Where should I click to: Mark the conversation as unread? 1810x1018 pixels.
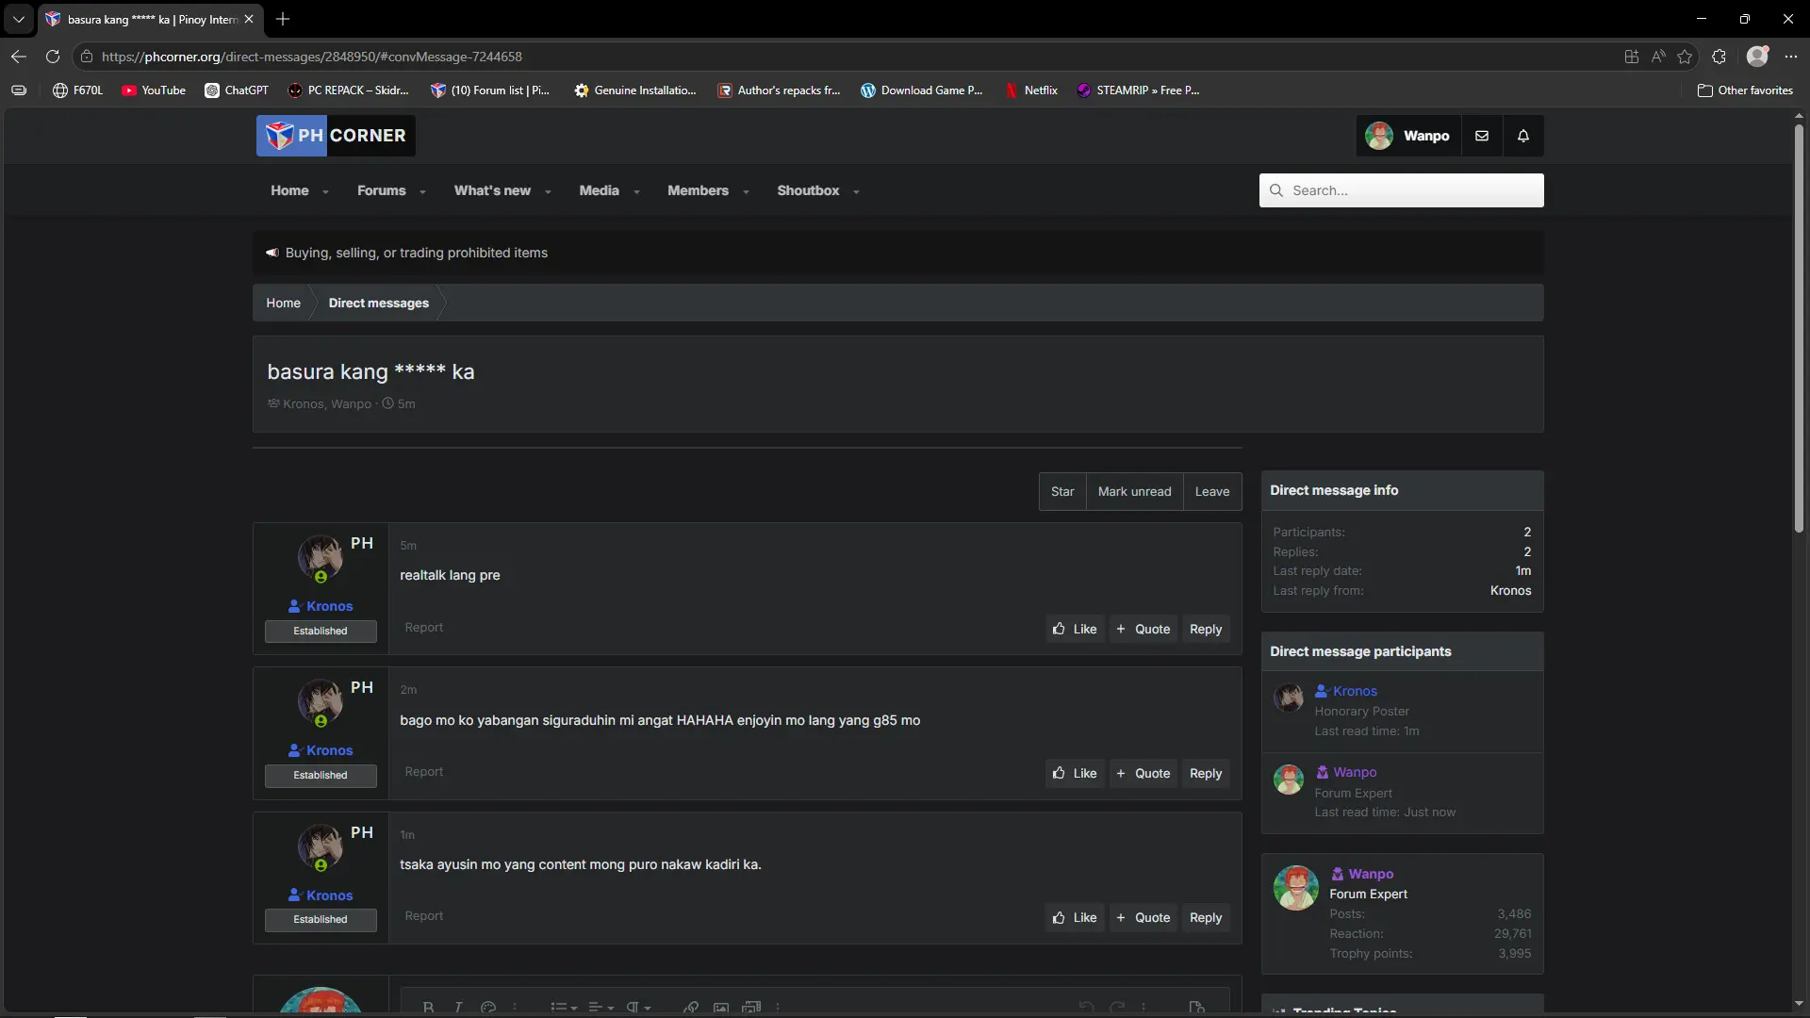tap(1134, 492)
